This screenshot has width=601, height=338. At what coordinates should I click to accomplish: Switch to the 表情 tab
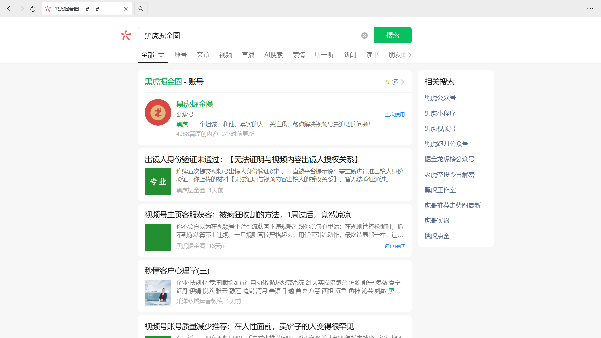click(299, 55)
